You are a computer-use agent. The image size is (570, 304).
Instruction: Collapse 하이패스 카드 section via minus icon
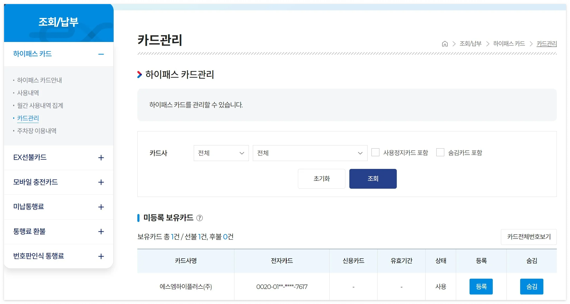[101, 54]
